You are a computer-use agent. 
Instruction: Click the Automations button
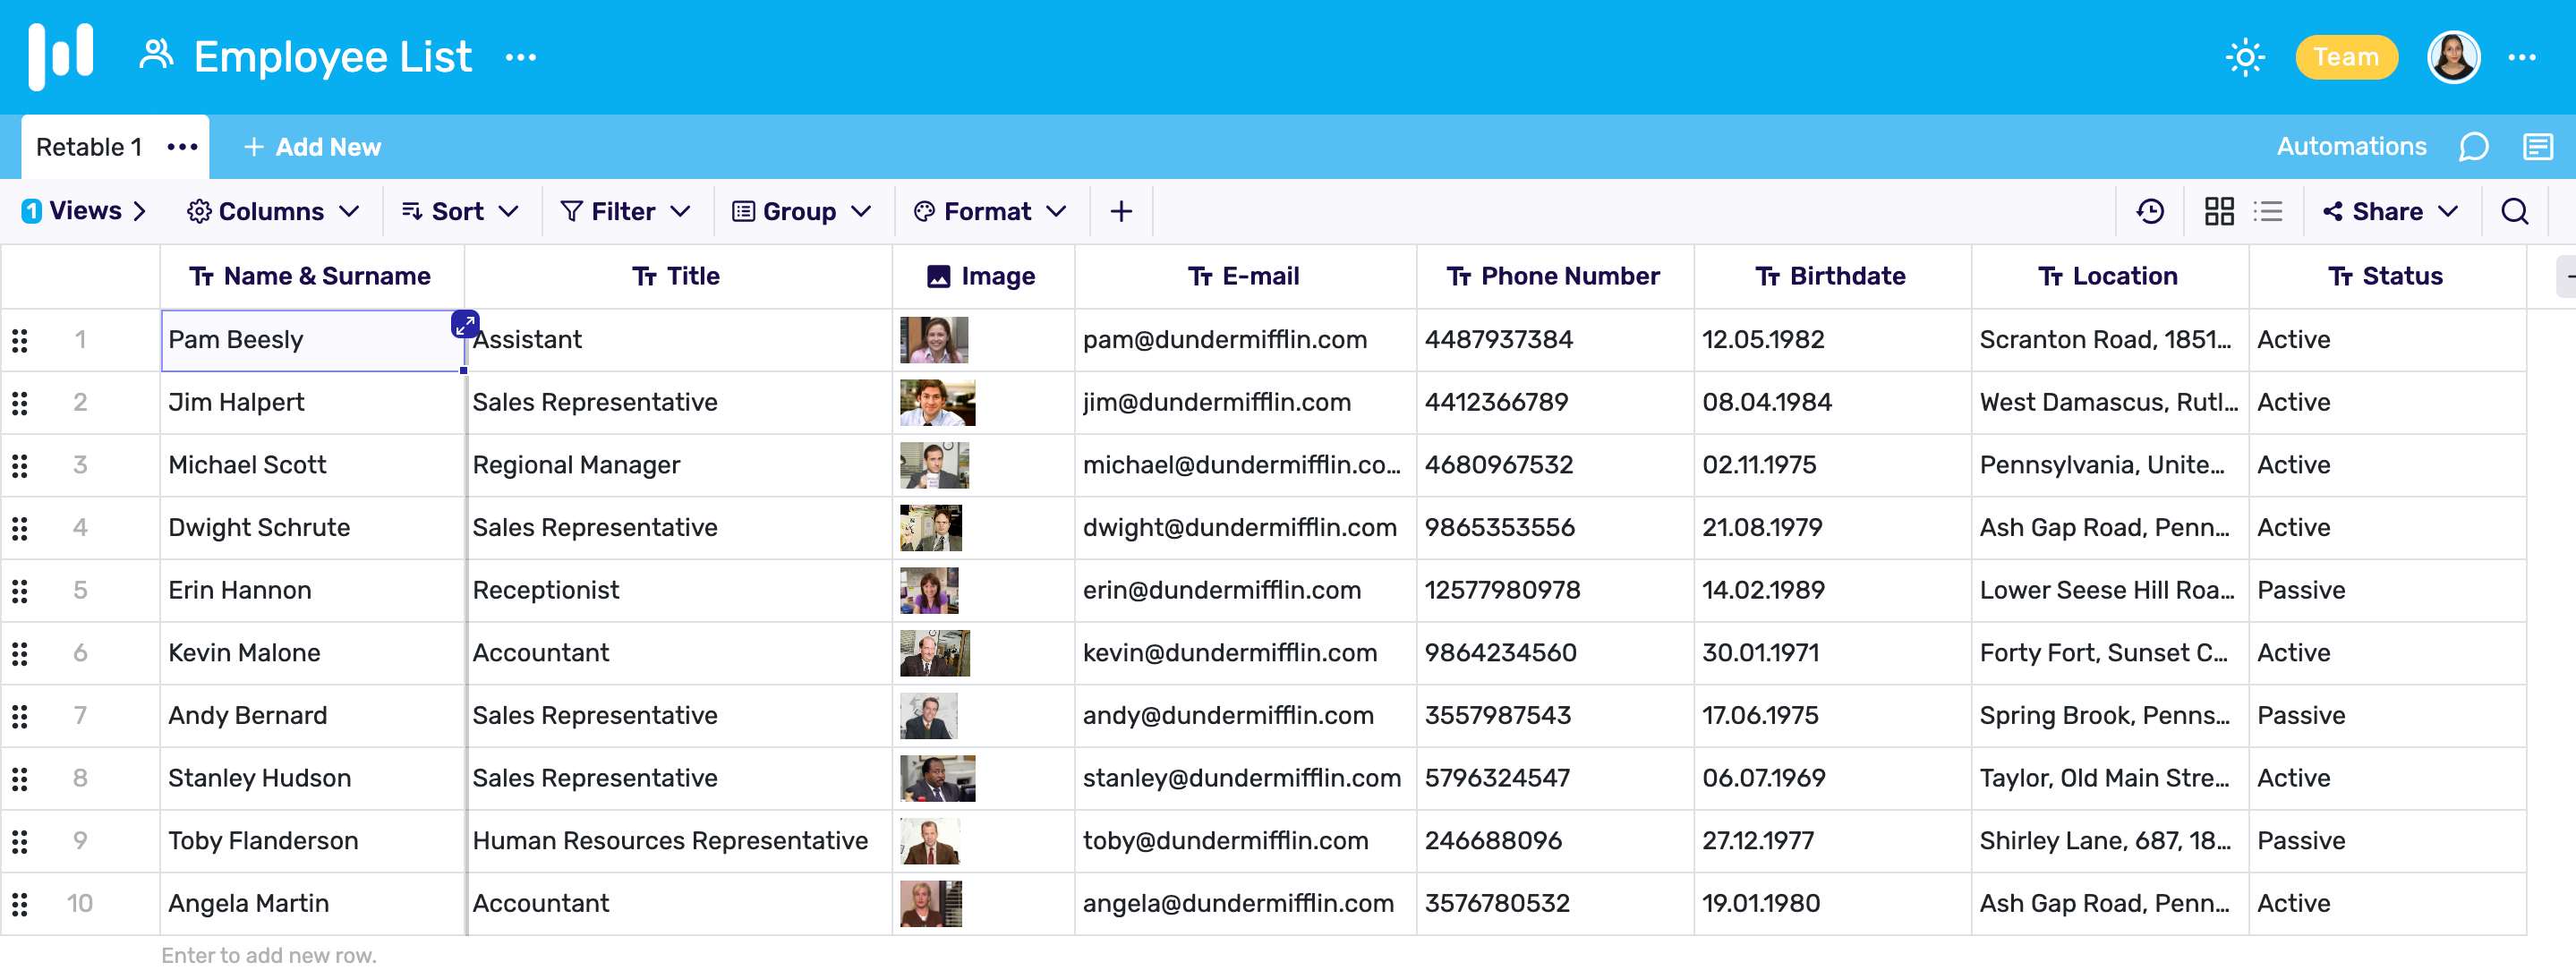tap(2351, 148)
